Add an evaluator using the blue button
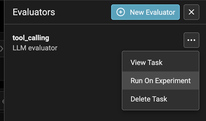The height and width of the screenshot is (121, 206). pyautogui.click(x=145, y=12)
